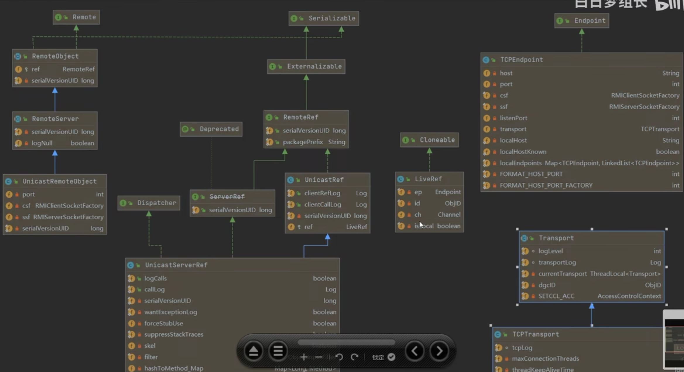684x372 pixels.
Task: Select the RemoteServer node title
Action: click(x=55, y=119)
